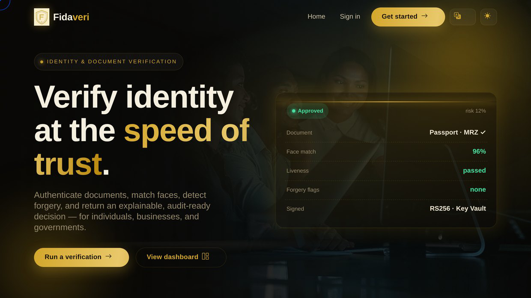This screenshot has height=298, width=531.
Task: Open the language translate icon button
Action: 462,17
